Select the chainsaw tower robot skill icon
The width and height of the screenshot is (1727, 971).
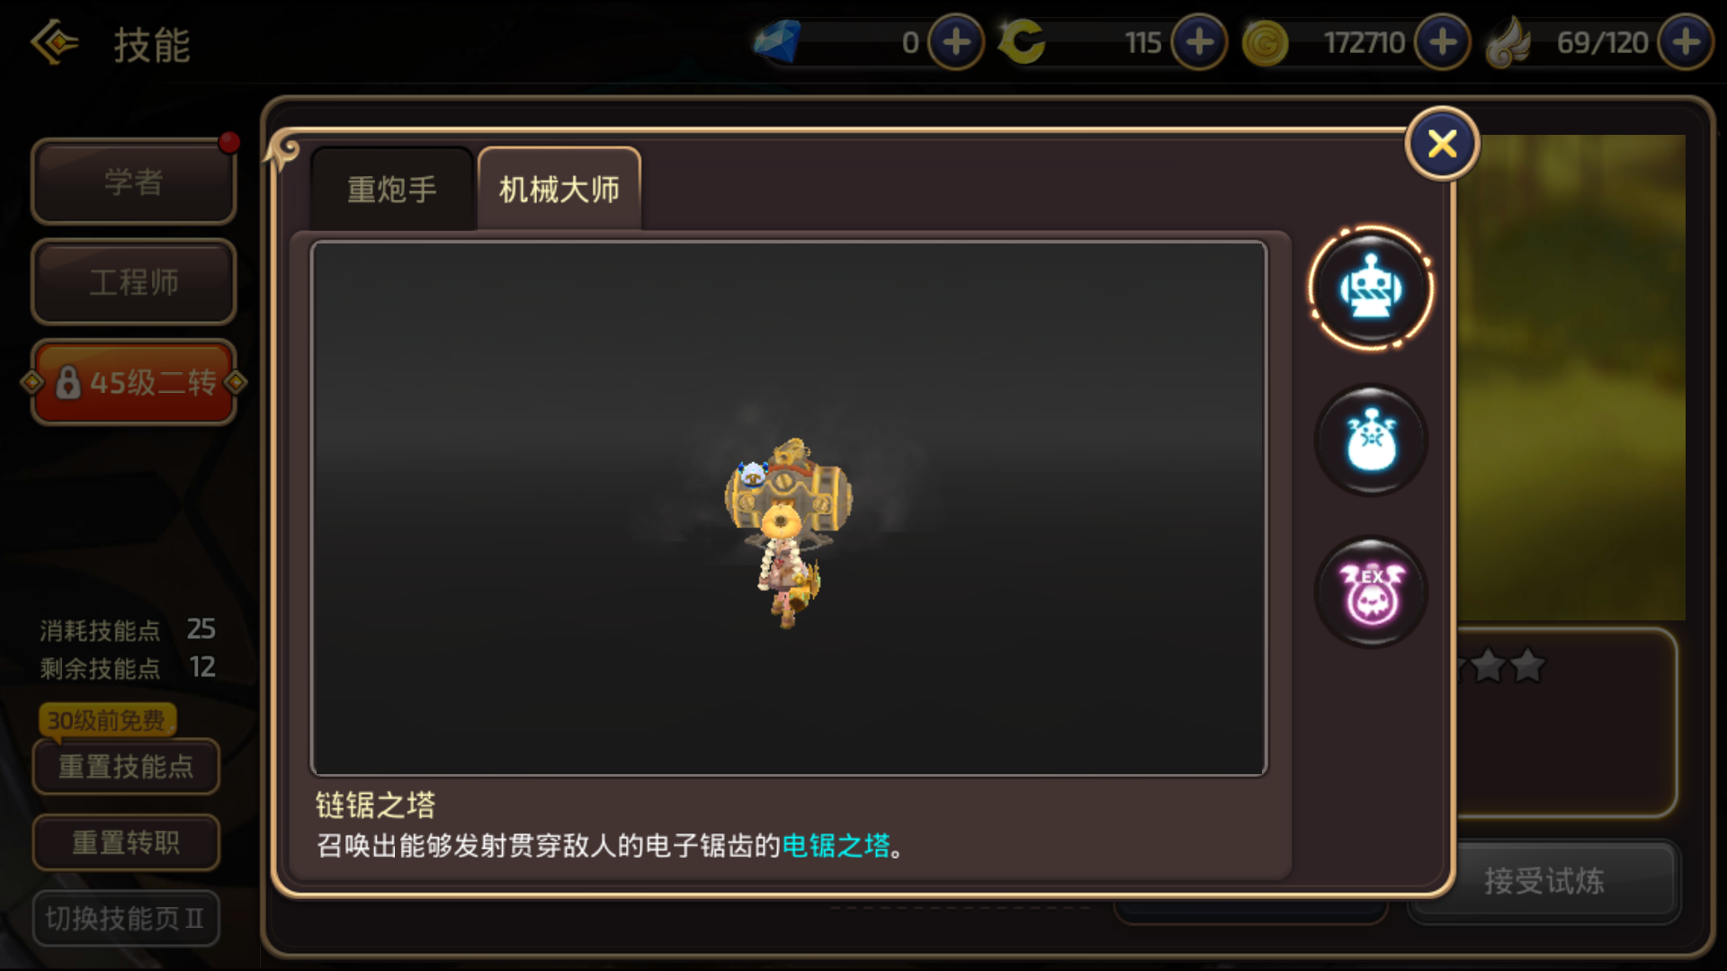click(1371, 288)
